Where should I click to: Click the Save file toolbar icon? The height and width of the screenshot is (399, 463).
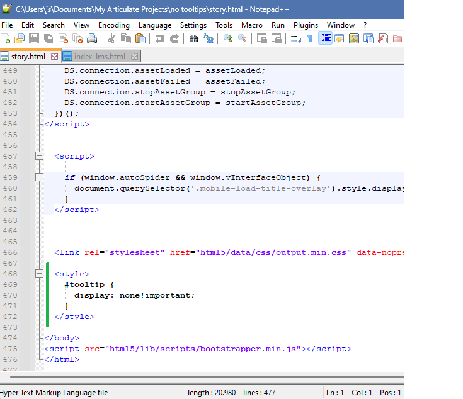pos(34,39)
